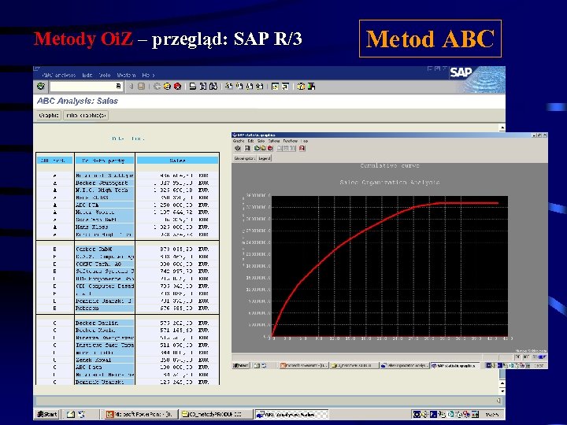This screenshot has width=567, height=425.
Task: Click the First page icon
Action: click(229, 87)
